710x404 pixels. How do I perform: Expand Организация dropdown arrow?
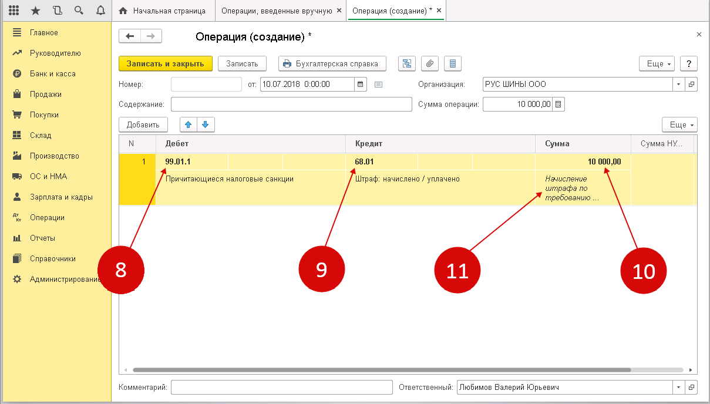point(679,84)
